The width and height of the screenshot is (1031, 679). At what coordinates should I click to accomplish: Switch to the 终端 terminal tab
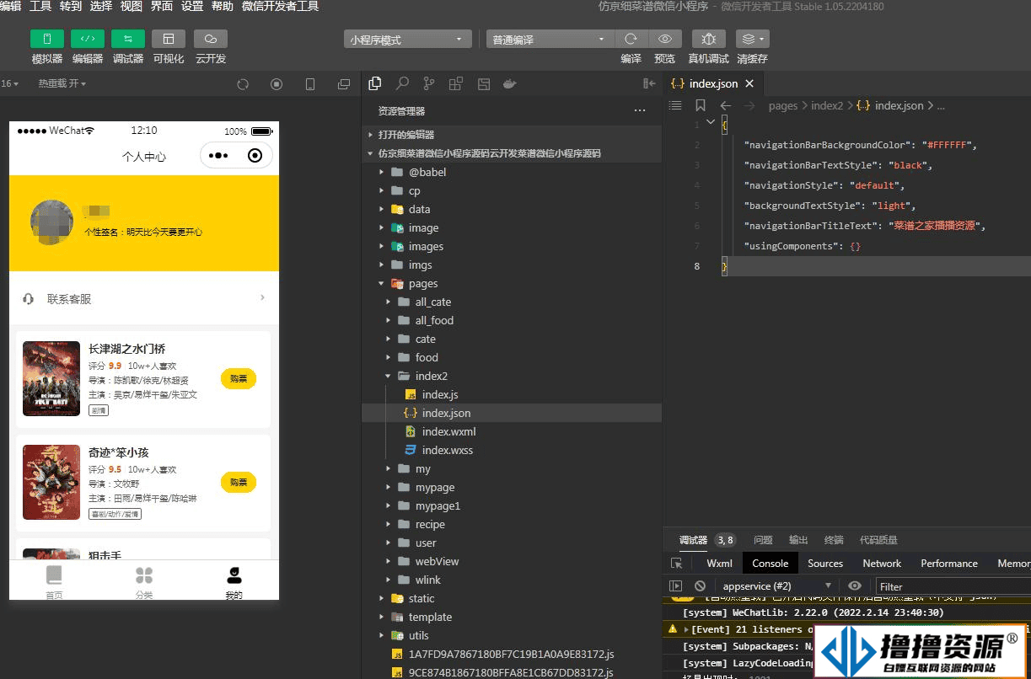[834, 540]
